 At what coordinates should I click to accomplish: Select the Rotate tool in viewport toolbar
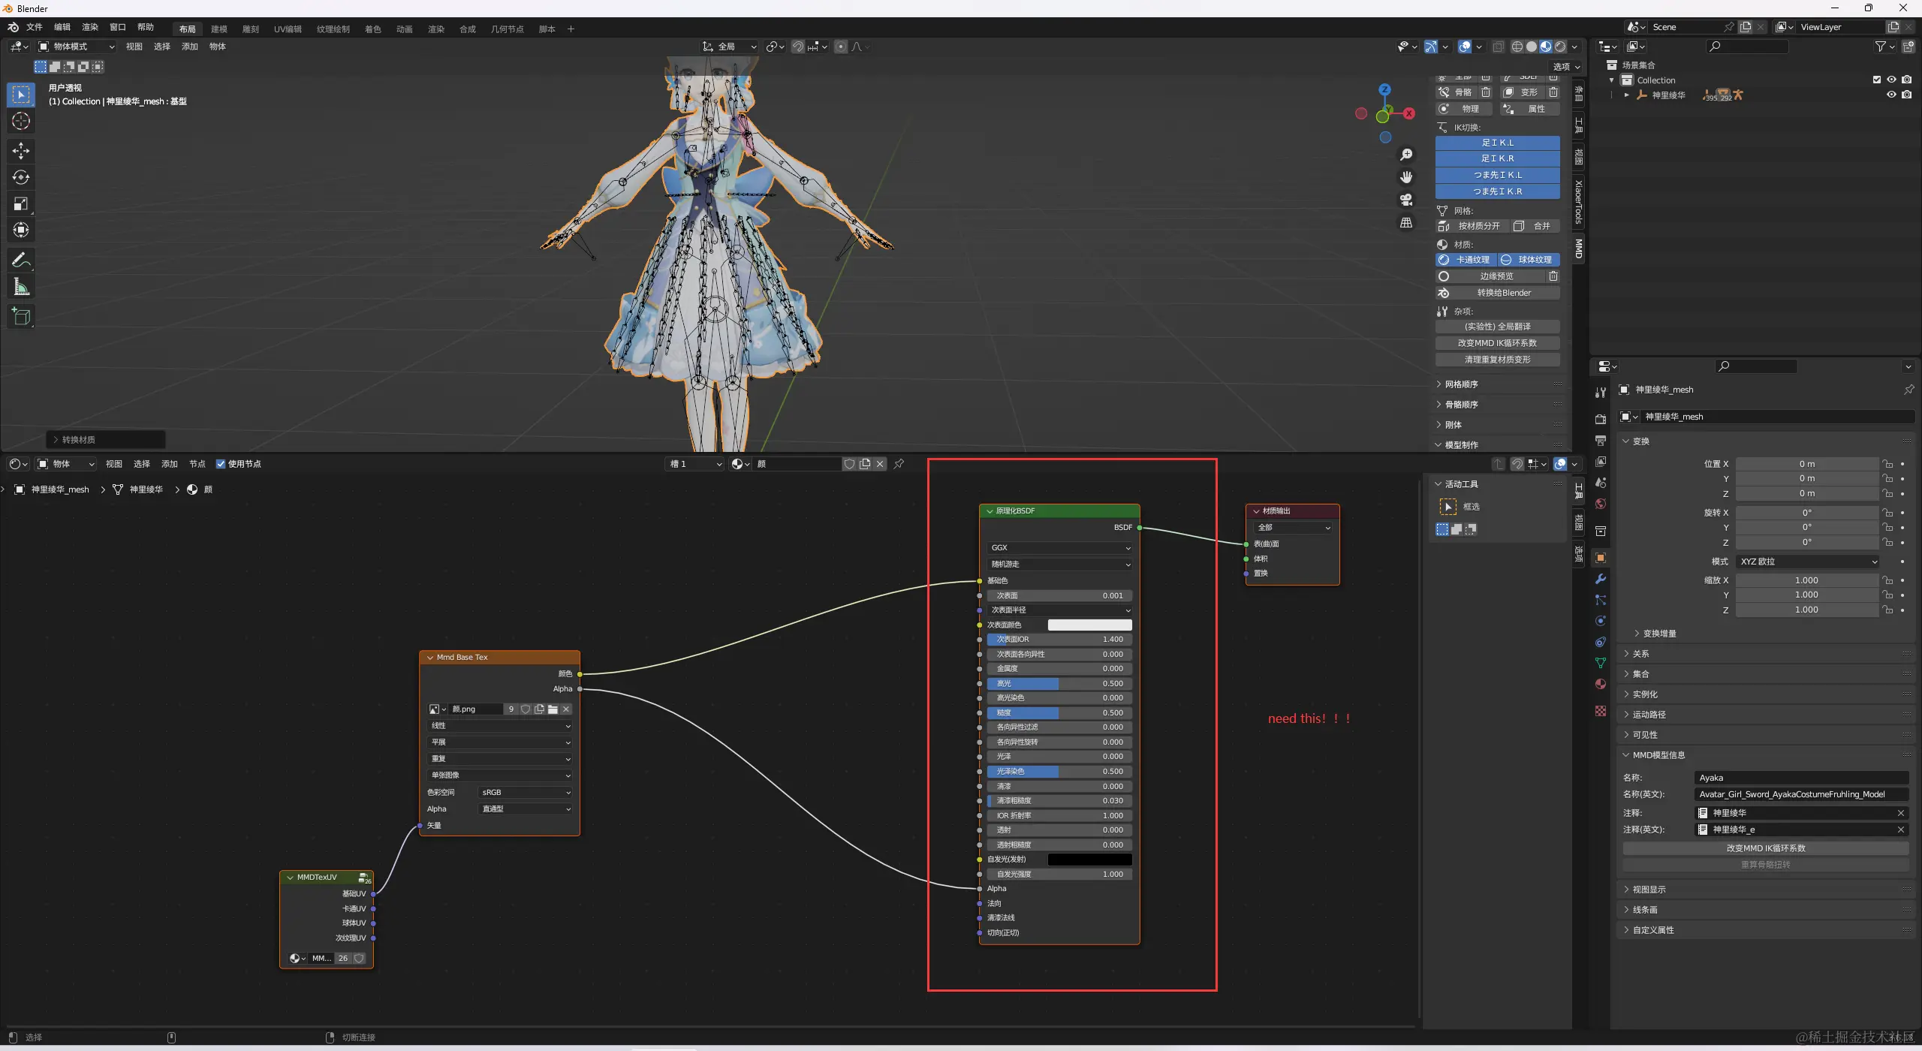pyautogui.click(x=20, y=177)
